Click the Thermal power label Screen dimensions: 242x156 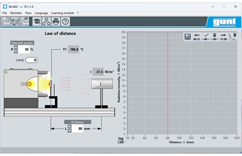22,43
